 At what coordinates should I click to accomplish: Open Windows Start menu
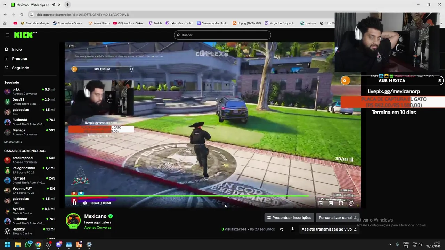coord(7,244)
